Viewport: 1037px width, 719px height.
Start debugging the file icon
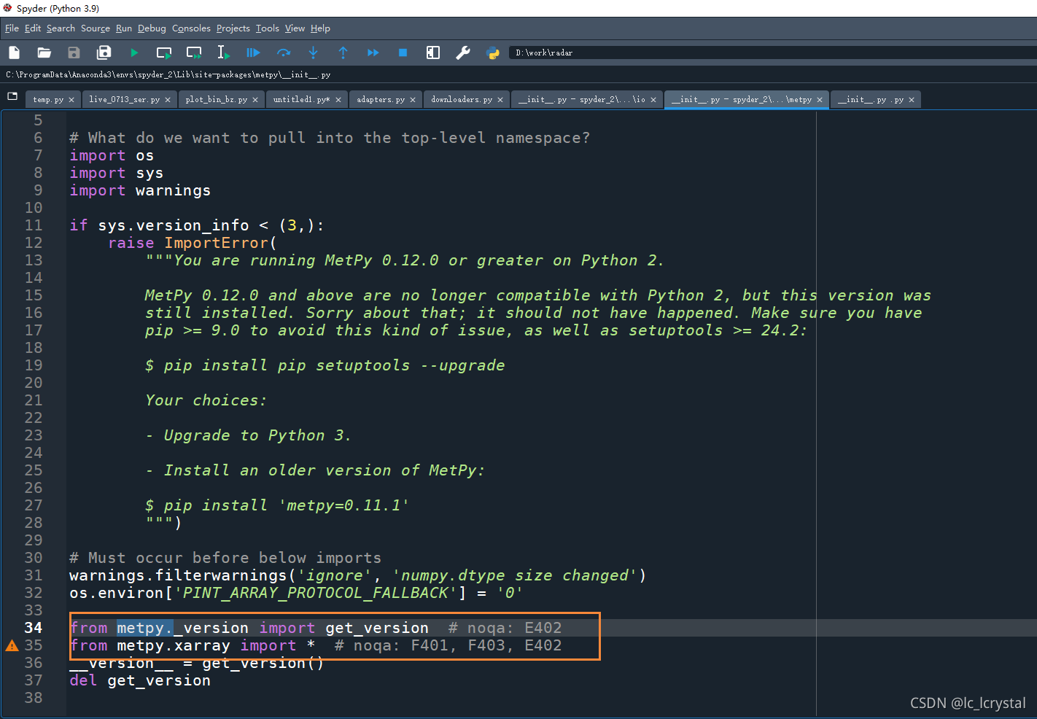(x=253, y=53)
